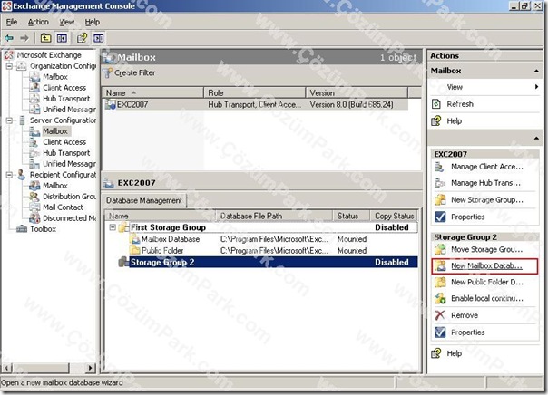Collapse First Storage Group in the database list
The image size is (548, 395).
pos(113,227)
